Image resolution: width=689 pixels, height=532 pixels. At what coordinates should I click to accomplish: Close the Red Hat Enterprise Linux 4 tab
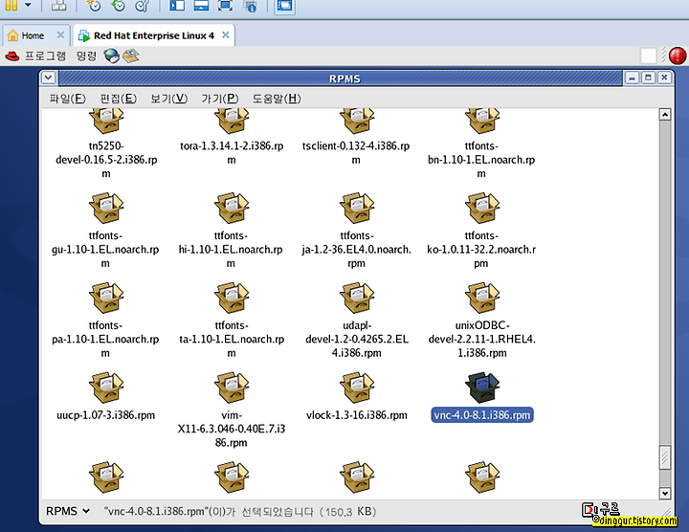click(226, 35)
